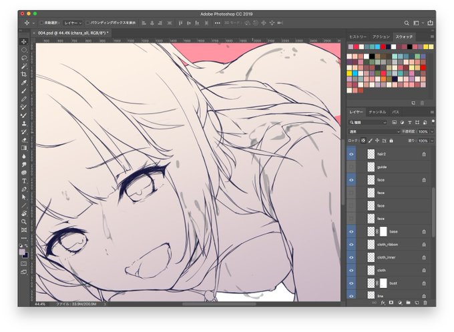The height and width of the screenshot is (332, 454).
Task: Open the Layers panel flyout menu
Action: pos(432,112)
